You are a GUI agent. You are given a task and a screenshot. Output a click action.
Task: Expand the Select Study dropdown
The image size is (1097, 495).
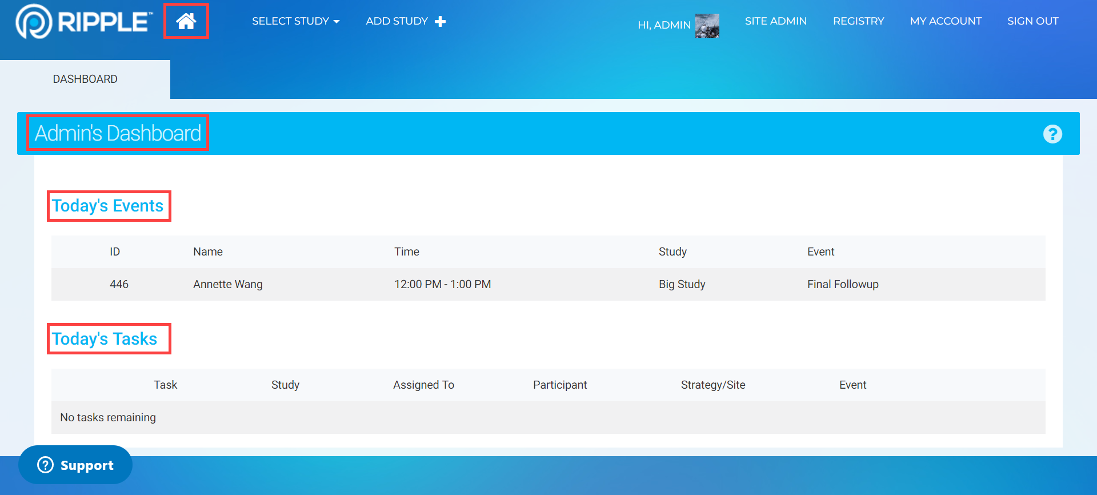pyautogui.click(x=295, y=21)
